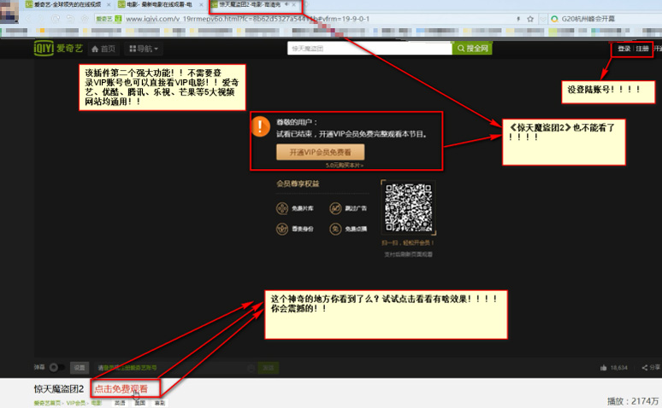Image resolution: width=662 pixels, height=408 pixels.
Task: Click the 分享 share icon
Action: click(x=645, y=368)
